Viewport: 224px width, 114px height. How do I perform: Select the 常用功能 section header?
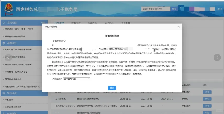pos(24,23)
